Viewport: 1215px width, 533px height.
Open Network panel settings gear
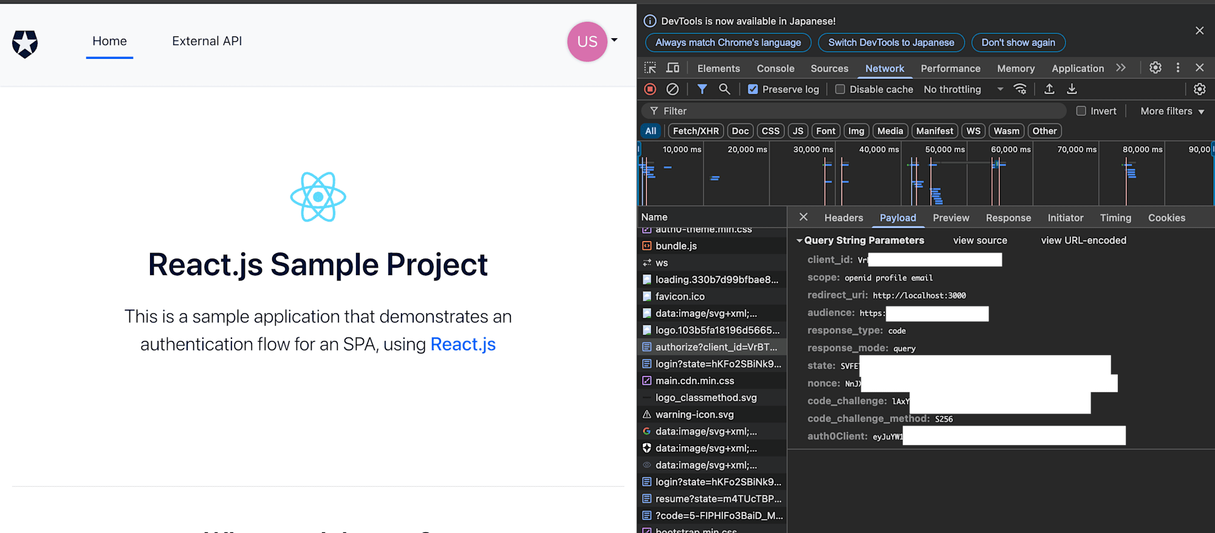(1200, 89)
